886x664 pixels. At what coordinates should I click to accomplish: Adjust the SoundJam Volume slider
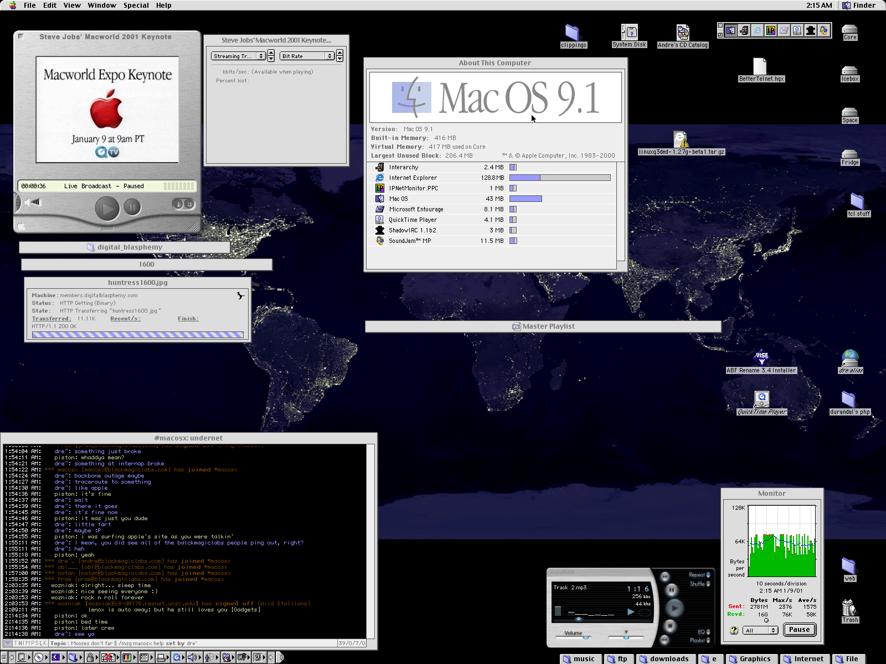(x=586, y=638)
